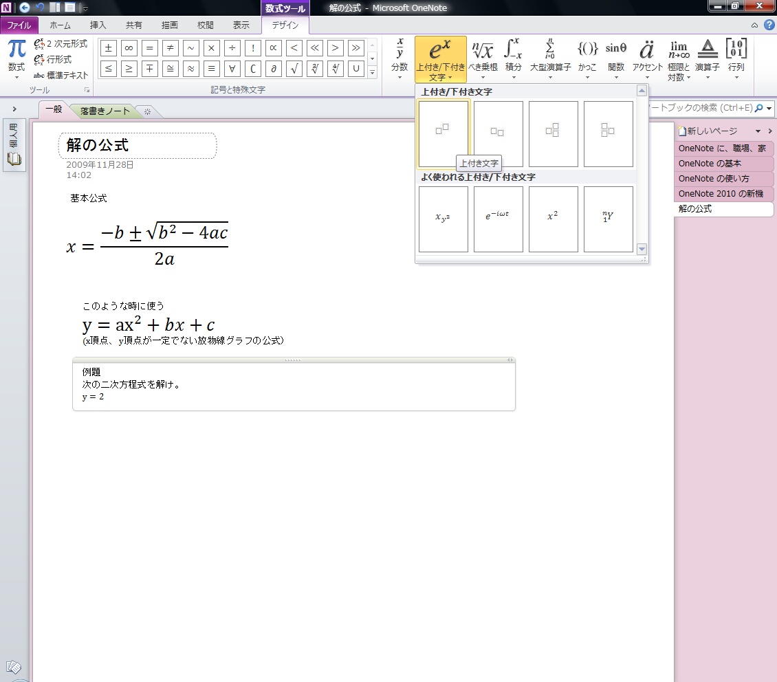Image resolution: width=777 pixels, height=682 pixels.
Task: Select the 解の公式 page in page list
Action: [x=723, y=209]
